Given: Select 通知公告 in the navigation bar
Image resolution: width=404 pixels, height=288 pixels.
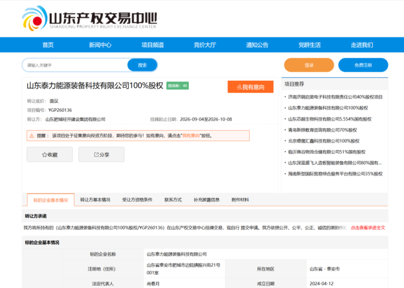Looking at the screenshot, I should click(257, 45).
